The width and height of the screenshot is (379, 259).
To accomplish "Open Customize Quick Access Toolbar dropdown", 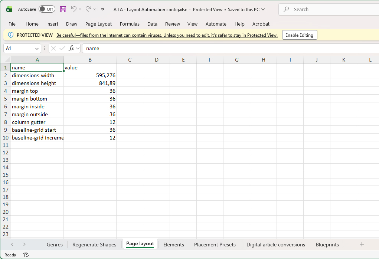I will 103,9.
